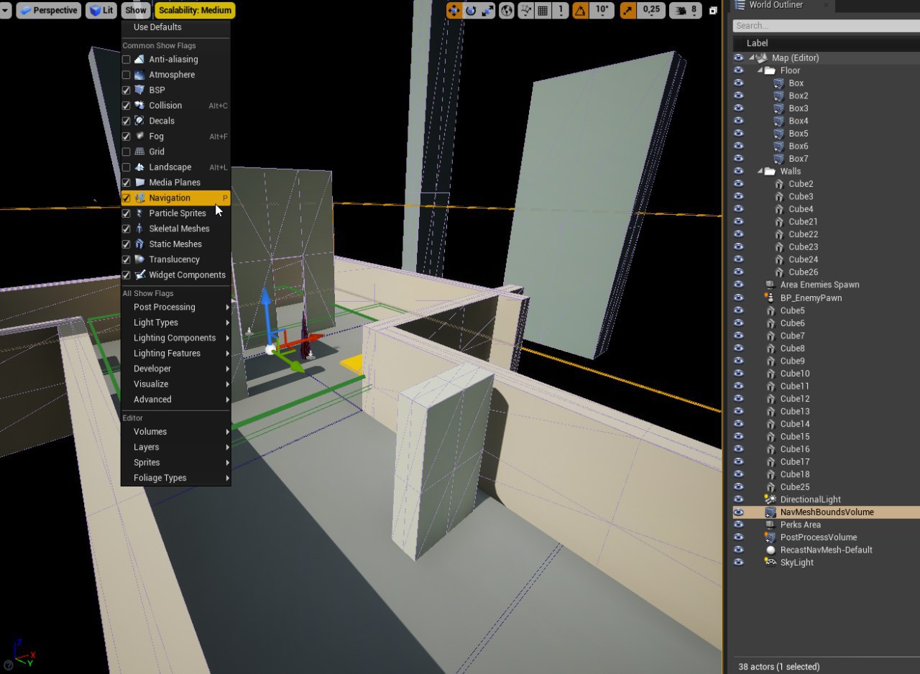Screen dimensions: 920x674
Task: Enable the Anti-aliasing show flag checkbox
Action: click(126, 60)
